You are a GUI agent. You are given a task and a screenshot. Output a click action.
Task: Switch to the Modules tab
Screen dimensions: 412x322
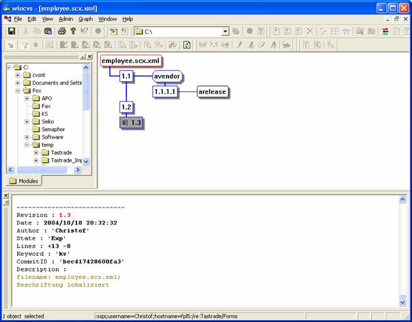click(x=25, y=181)
